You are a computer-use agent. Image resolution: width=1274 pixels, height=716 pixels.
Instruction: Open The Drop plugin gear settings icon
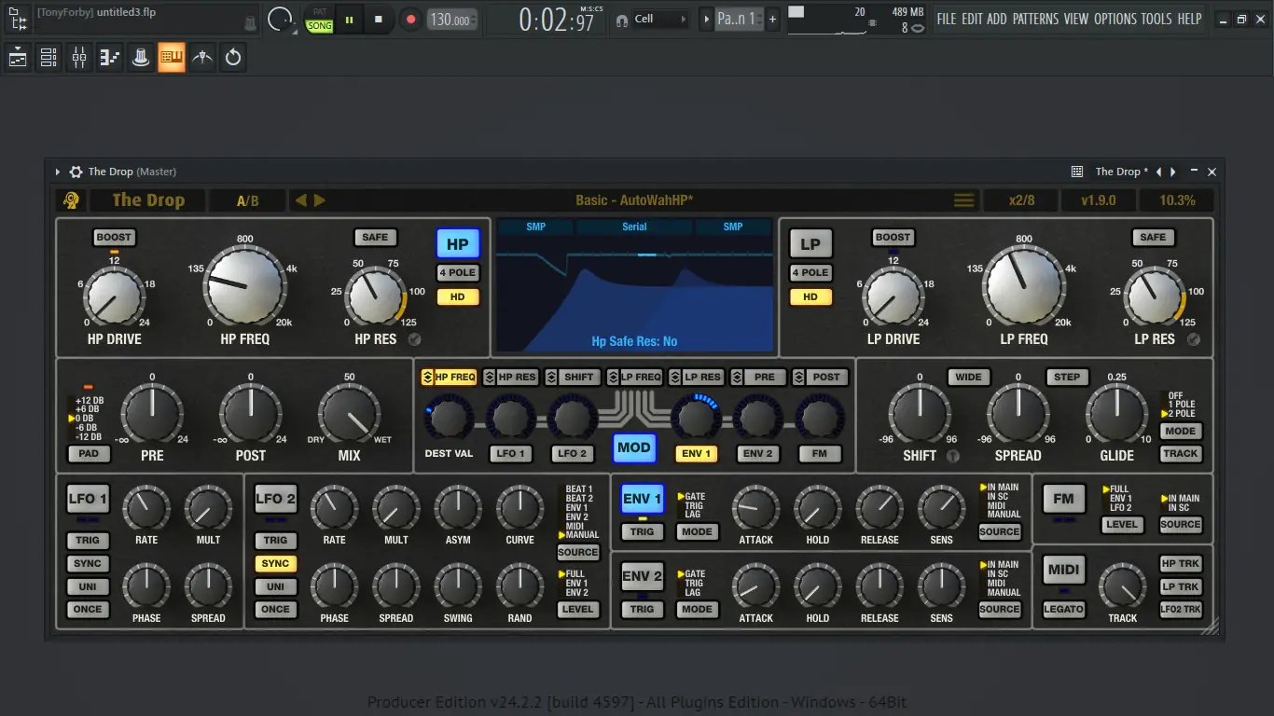click(x=76, y=172)
